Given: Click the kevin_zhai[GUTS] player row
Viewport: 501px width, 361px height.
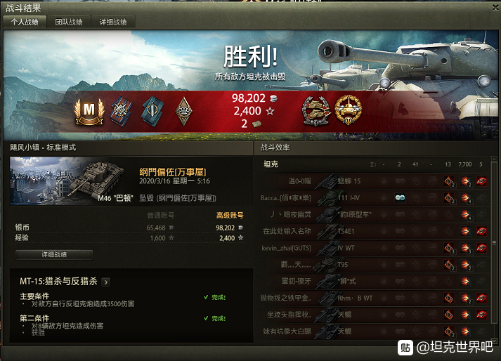Looking at the screenshot, I should [375, 248].
